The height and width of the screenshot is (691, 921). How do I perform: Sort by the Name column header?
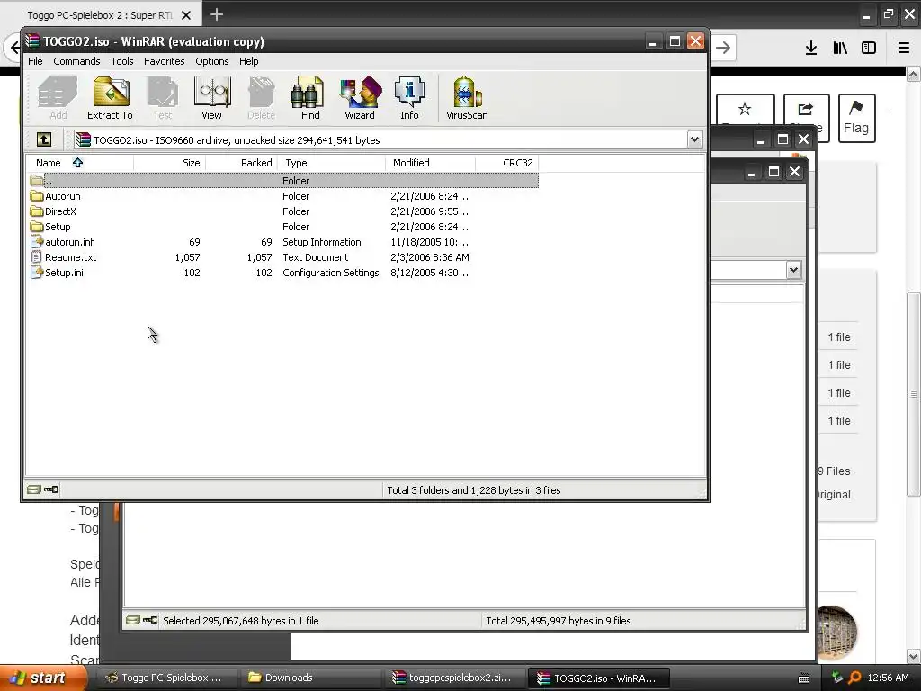(80, 163)
